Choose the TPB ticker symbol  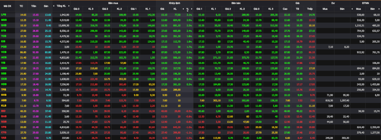[4, 89]
